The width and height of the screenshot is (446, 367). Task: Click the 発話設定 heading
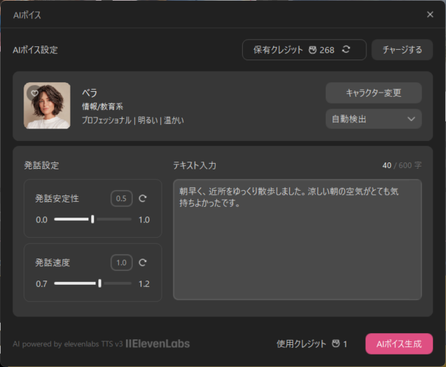(x=41, y=165)
